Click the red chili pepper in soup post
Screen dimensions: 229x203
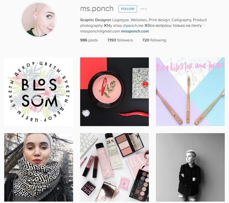click(x=134, y=114)
